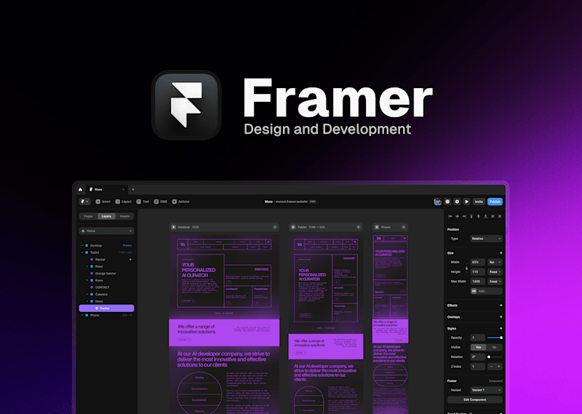
Task: Switch to the Pages tab
Action: click(x=88, y=216)
